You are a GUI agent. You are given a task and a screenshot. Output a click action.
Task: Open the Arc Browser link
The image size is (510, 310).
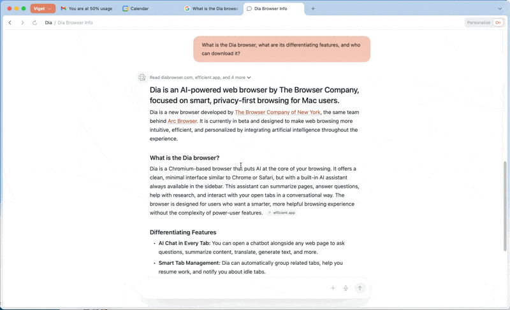click(182, 121)
